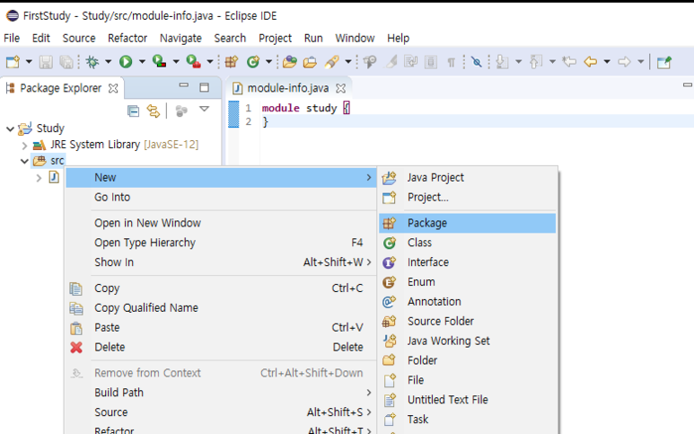Click the Open Type toolbar icon

point(290,62)
